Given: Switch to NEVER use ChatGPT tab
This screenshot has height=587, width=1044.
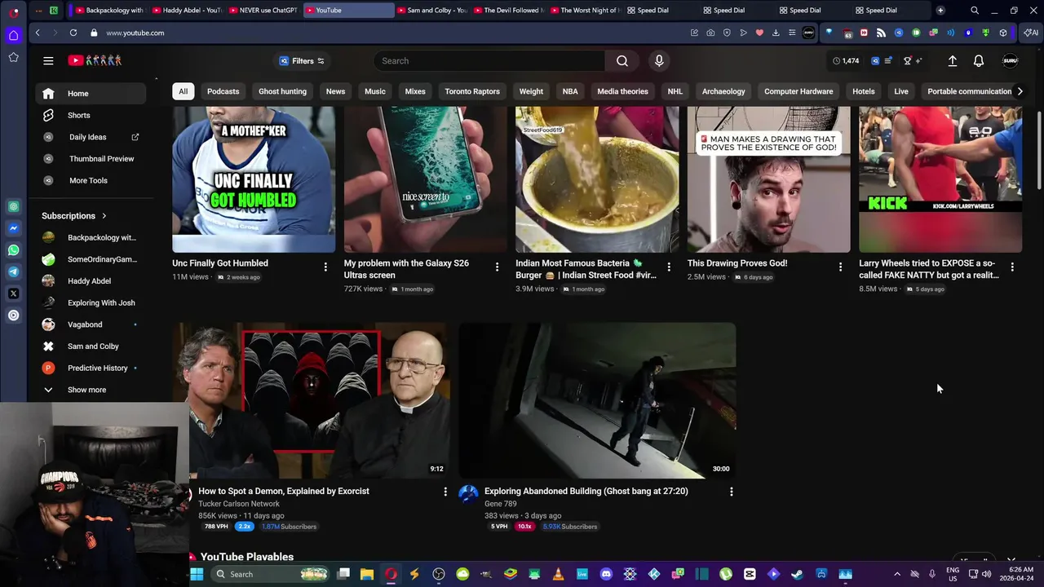Looking at the screenshot, I should pyautogui.click(x=263, y=11).
